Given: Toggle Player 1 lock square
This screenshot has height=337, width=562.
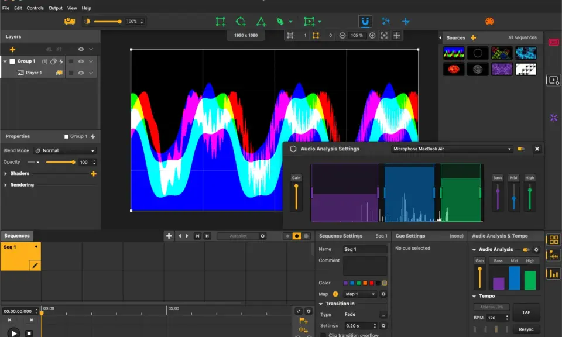Looking at the screenshot, I should click(x=71, y=73).
